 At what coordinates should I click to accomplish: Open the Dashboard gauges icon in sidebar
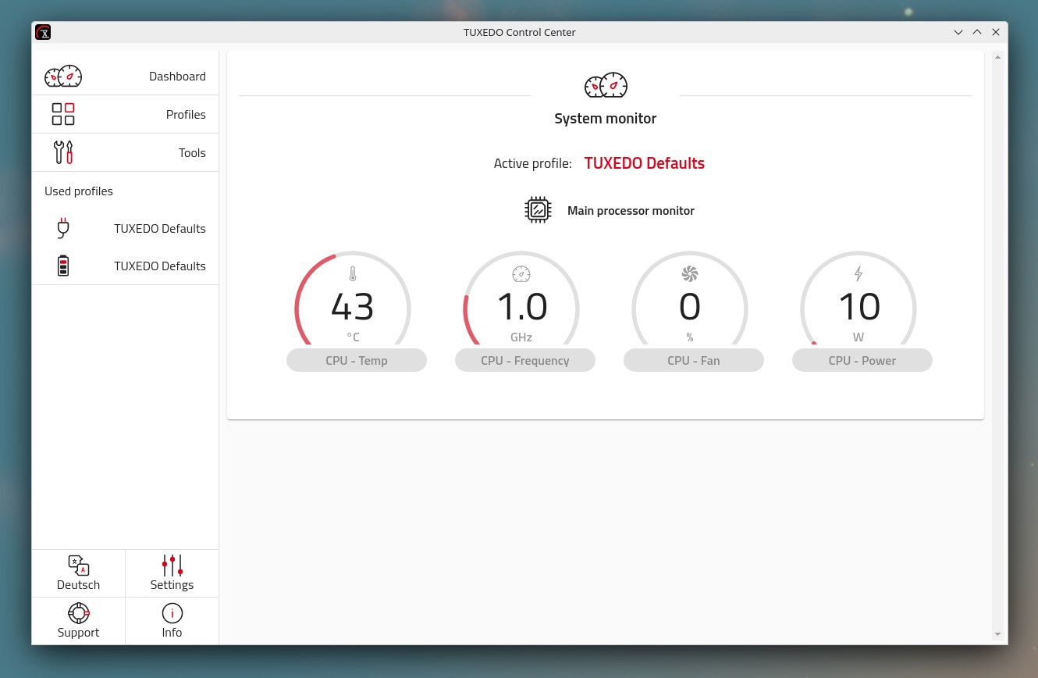tap(63, 76)
